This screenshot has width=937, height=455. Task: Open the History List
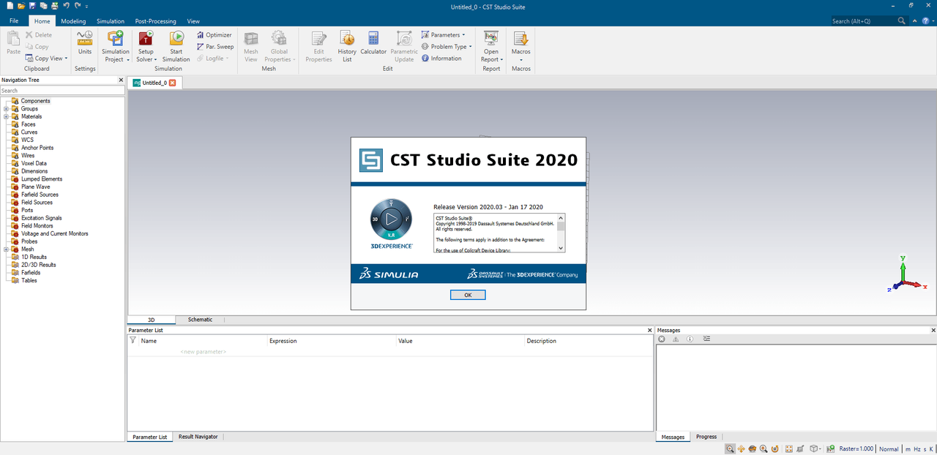click(x=347, y=46)
